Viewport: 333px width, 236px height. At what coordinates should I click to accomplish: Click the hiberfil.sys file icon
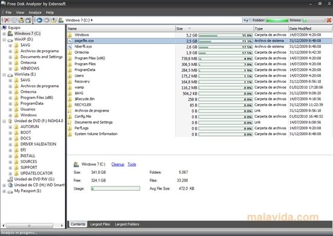70,46
